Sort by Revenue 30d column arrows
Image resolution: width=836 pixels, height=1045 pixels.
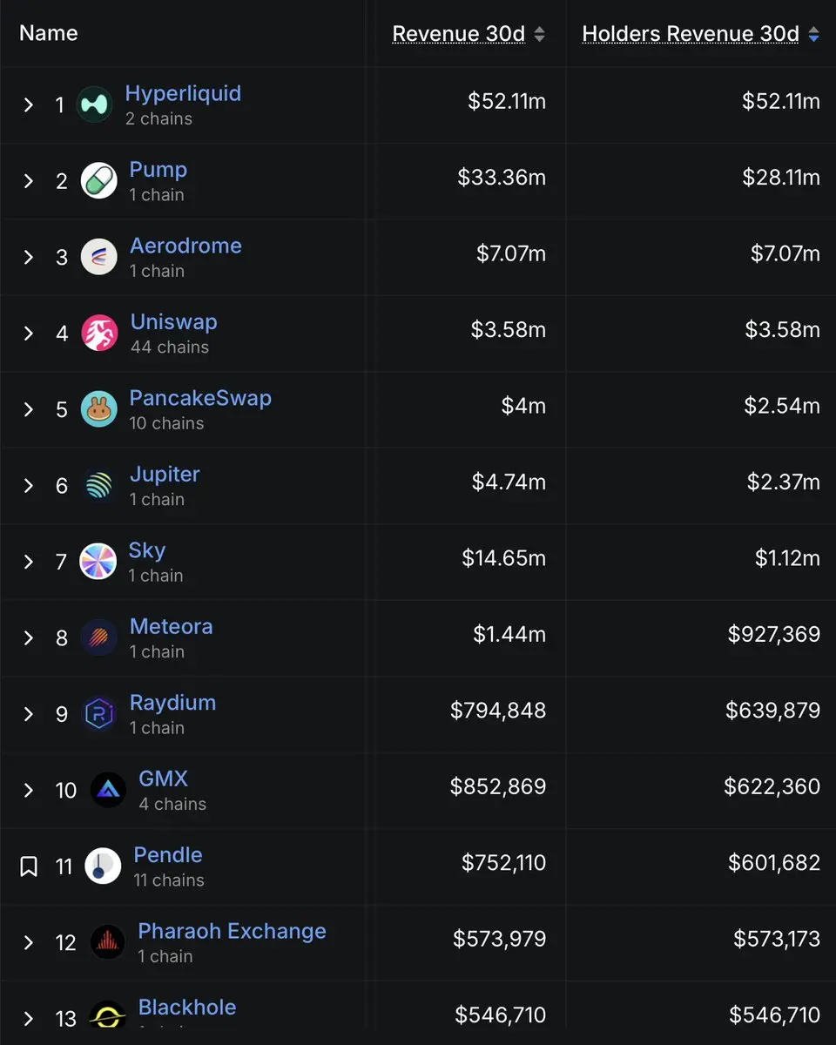tap(539, 35)
